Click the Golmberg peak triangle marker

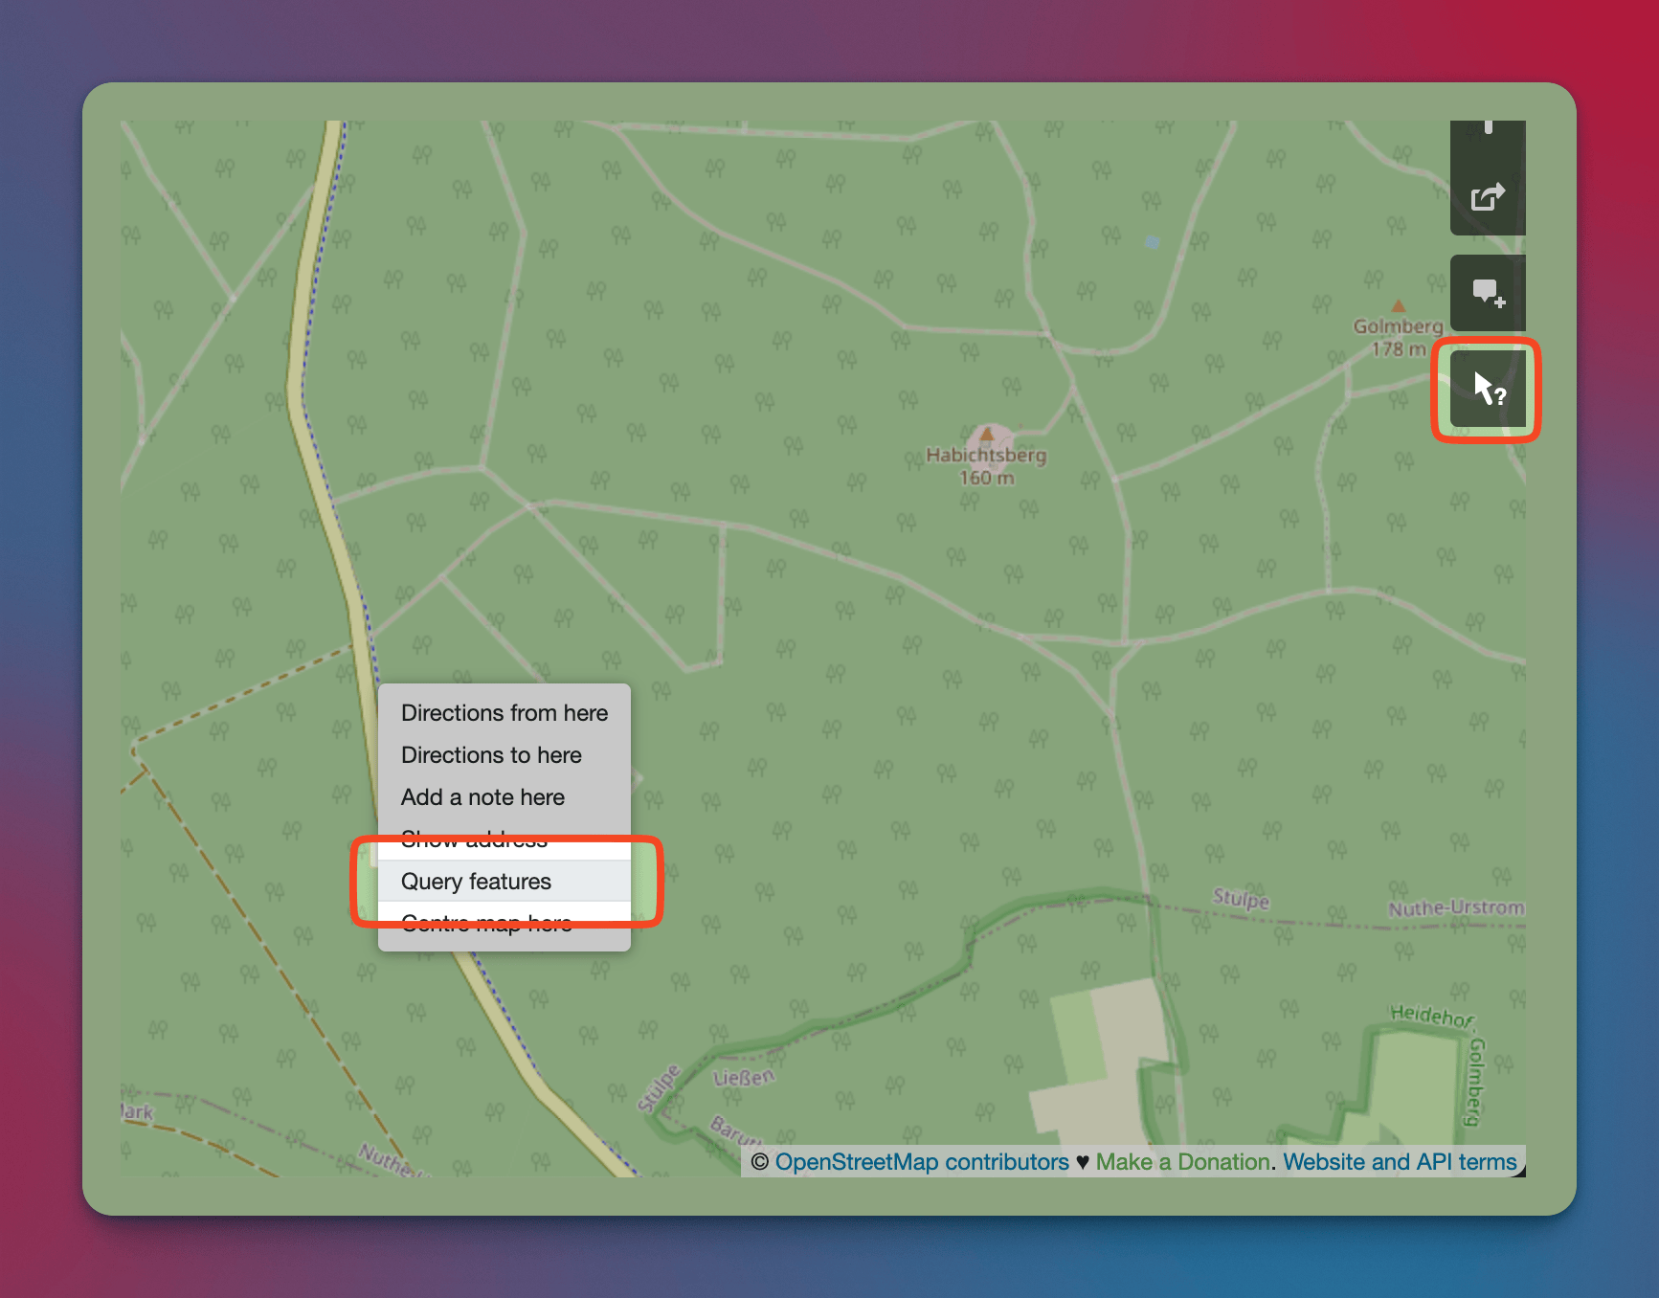[x=1399, y=306]
